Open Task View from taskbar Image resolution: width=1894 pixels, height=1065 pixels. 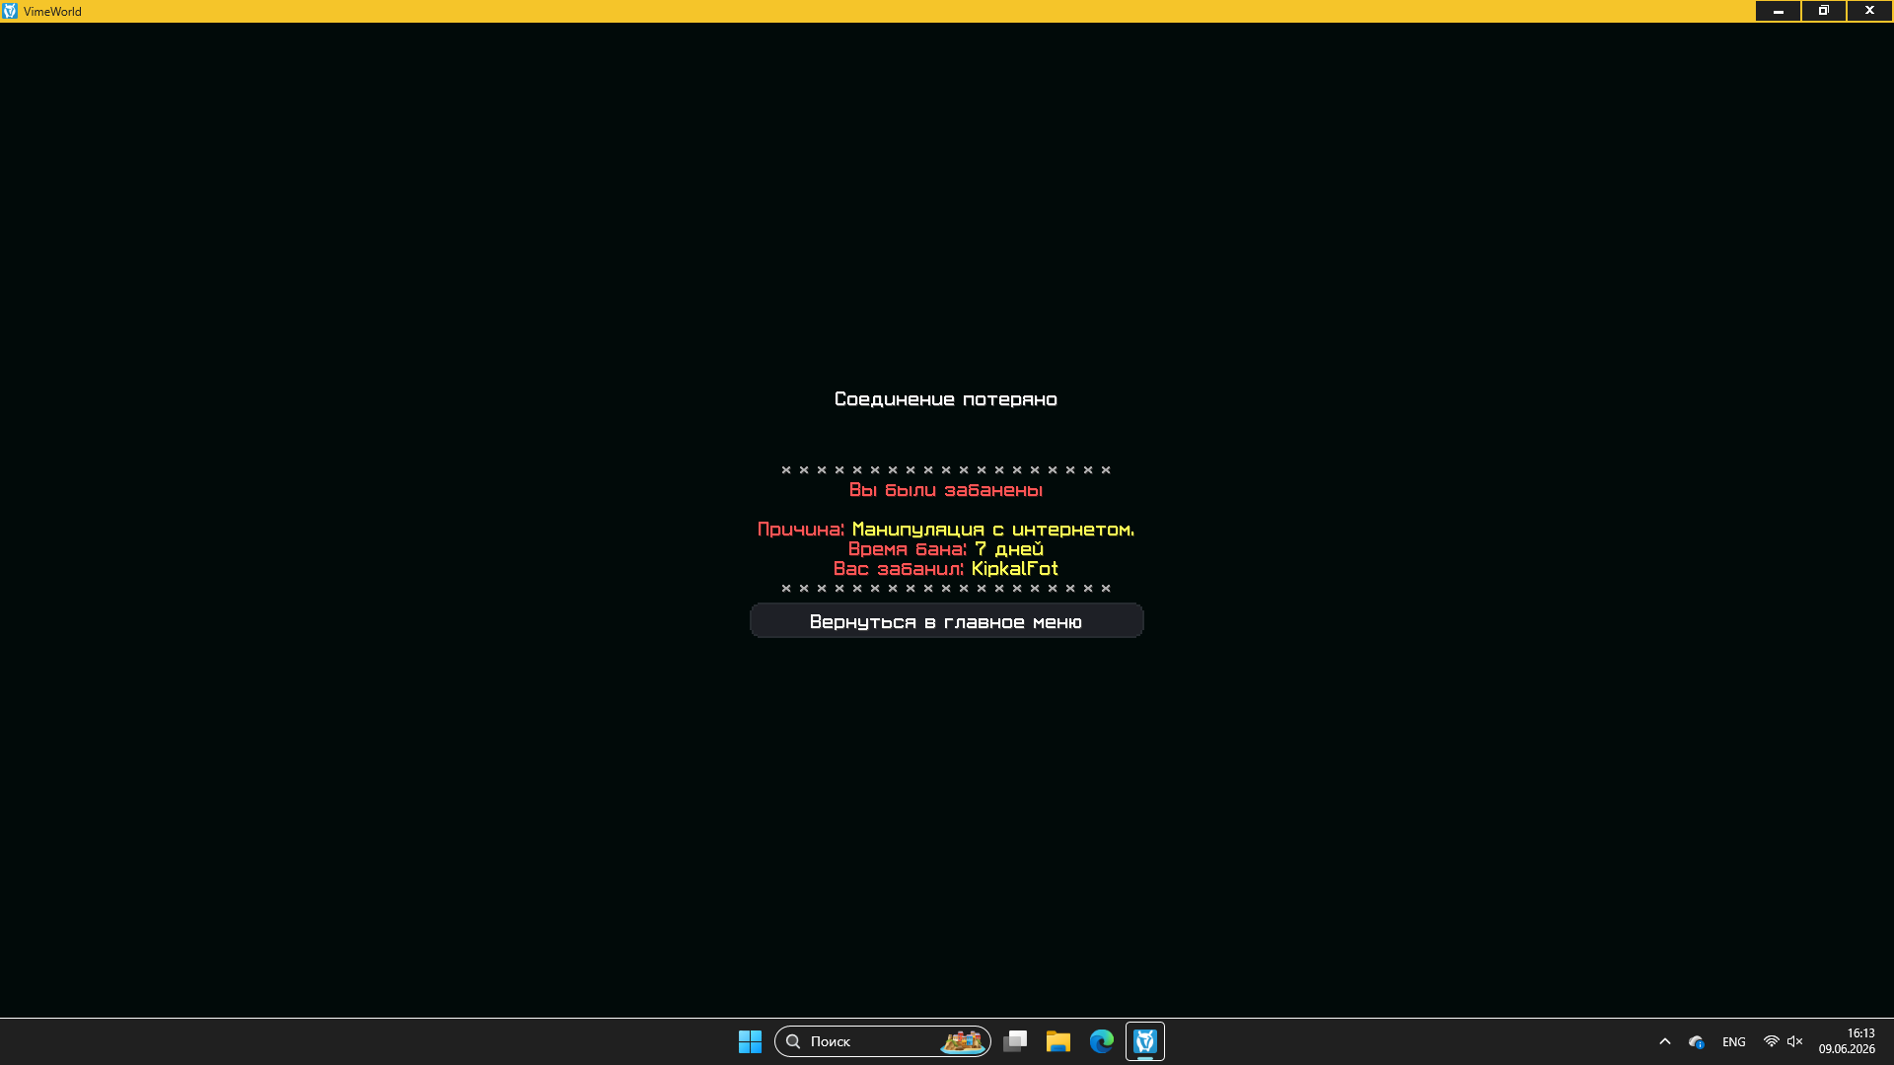(1015, 1041)
